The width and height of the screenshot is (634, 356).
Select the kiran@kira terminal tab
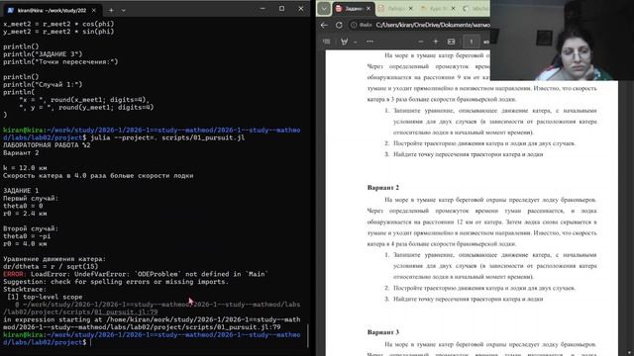coord(52,10)
